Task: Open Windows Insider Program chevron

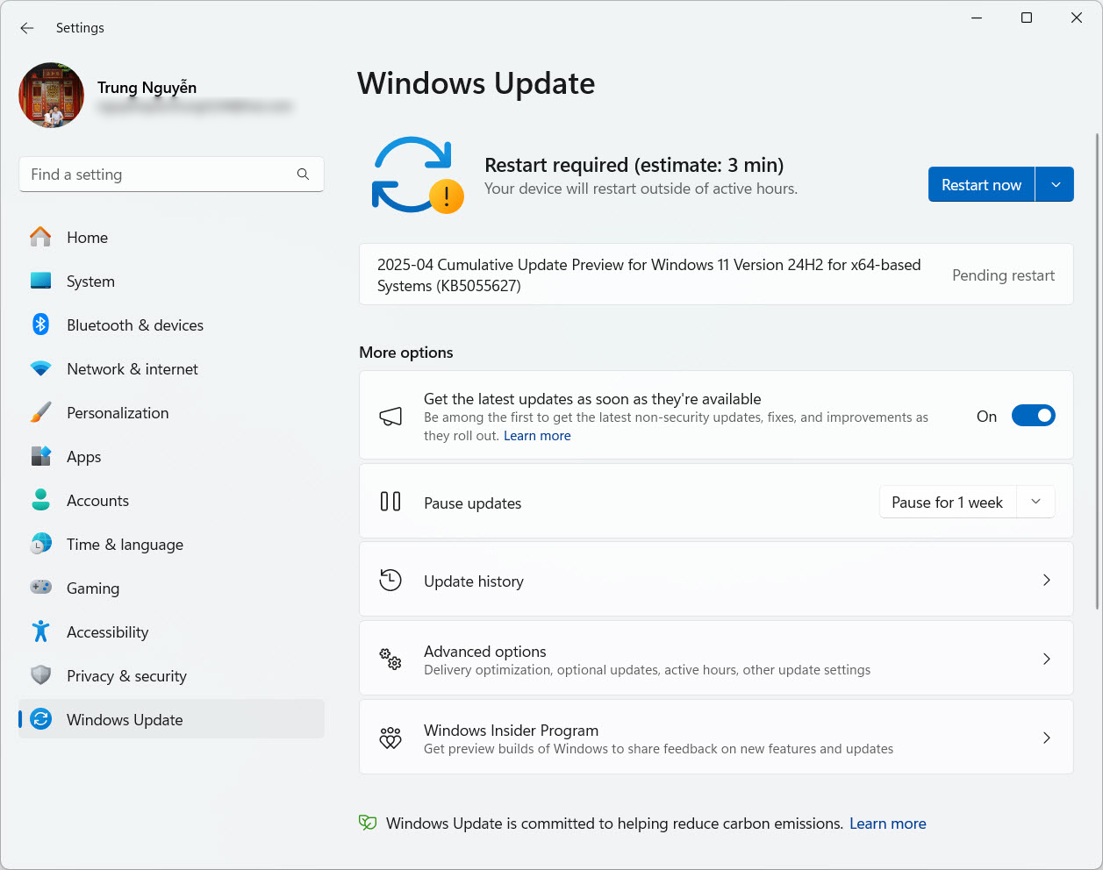Action: click(1046, 738)
